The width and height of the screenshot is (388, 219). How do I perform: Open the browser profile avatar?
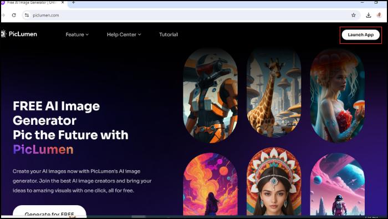coord(379,15)
